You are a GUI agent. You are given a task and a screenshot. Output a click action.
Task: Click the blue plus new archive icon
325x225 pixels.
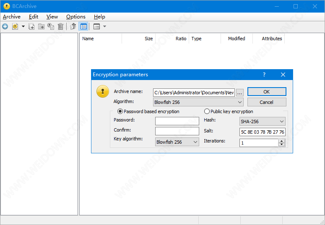tap(5, 26)
